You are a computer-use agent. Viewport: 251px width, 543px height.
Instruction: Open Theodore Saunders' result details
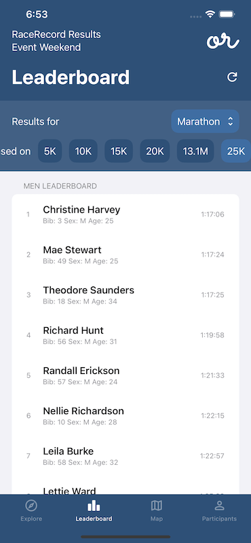125,295
